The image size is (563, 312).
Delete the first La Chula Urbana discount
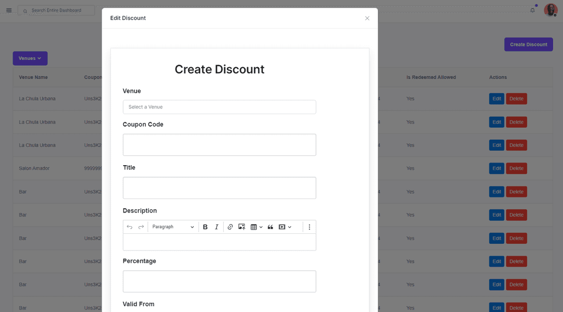pyautogui.click(x=516, y=98)
